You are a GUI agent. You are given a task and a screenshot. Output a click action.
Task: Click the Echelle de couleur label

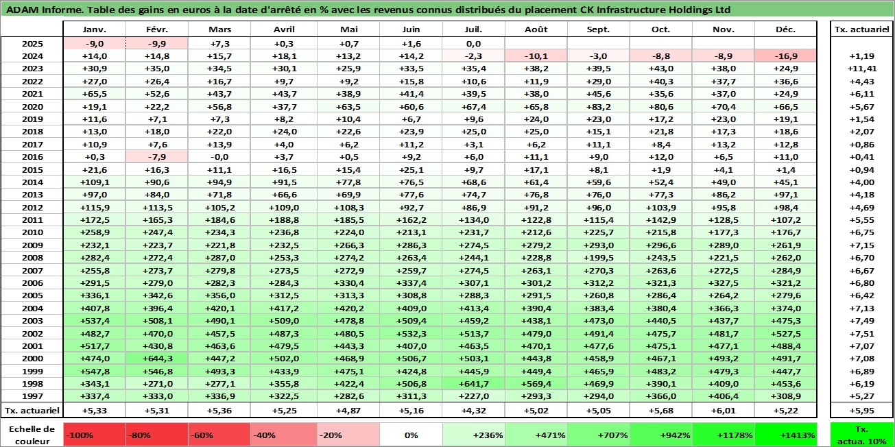coord(32,435)
